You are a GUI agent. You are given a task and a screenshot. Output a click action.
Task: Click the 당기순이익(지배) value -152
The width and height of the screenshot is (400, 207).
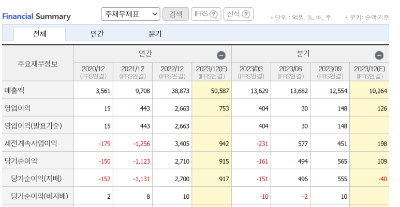[105, 179]
